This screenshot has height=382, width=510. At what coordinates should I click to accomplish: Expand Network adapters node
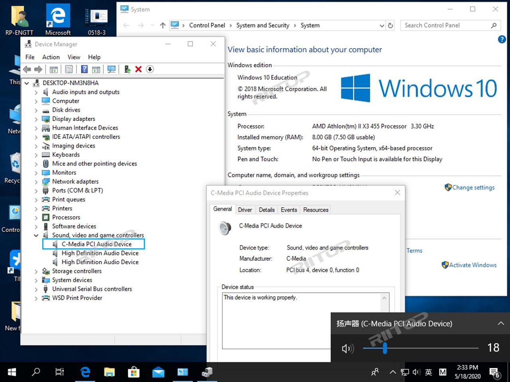point(36,182)
